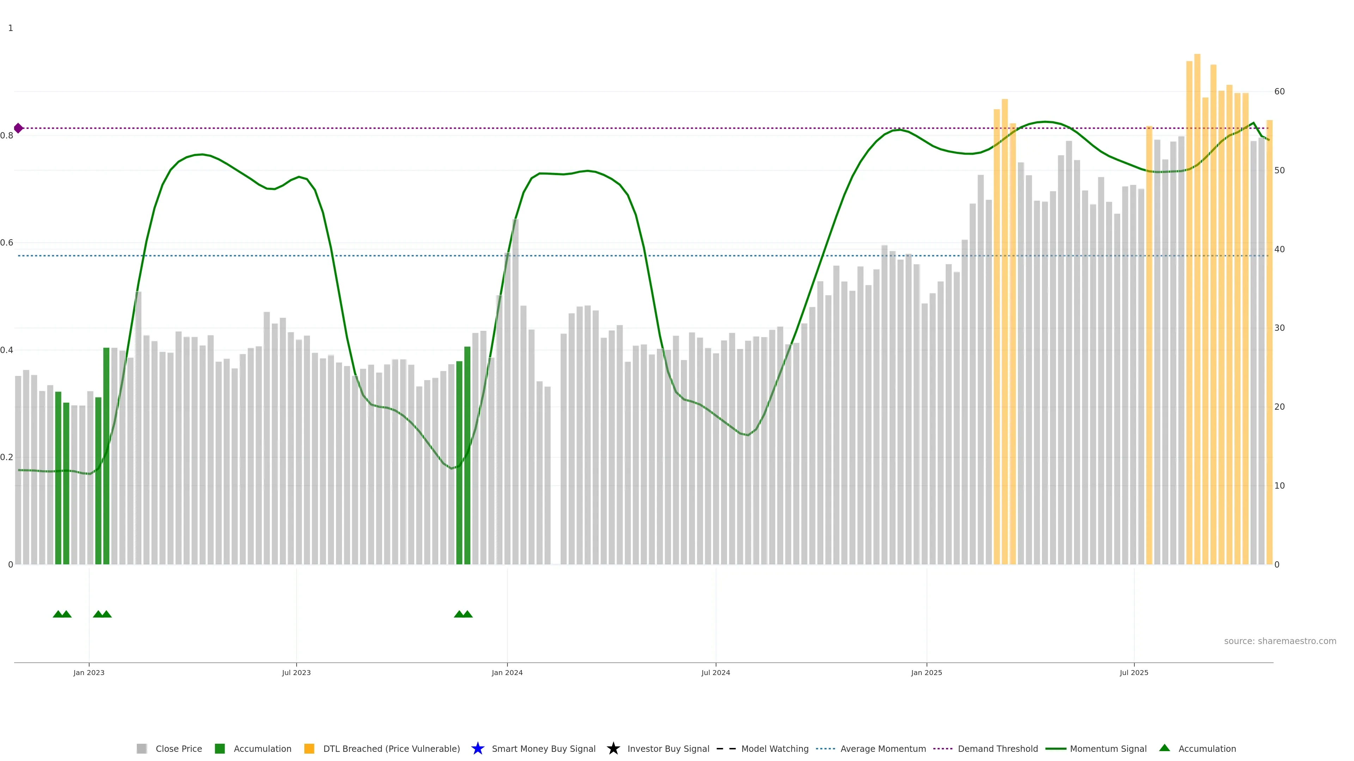Toggle the Close Price legend entry
Viewport: 1354px width, 761px height.
coord(179,748)
